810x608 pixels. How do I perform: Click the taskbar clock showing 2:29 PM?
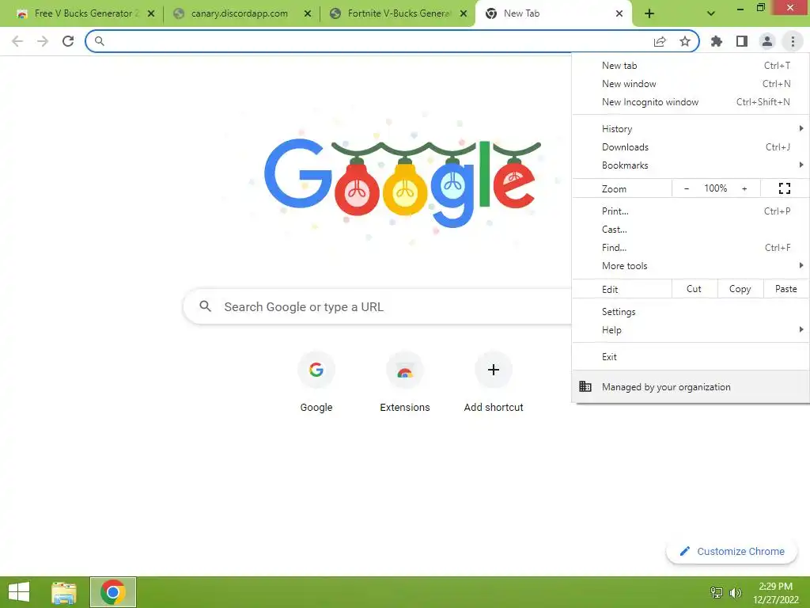(775, 593)
